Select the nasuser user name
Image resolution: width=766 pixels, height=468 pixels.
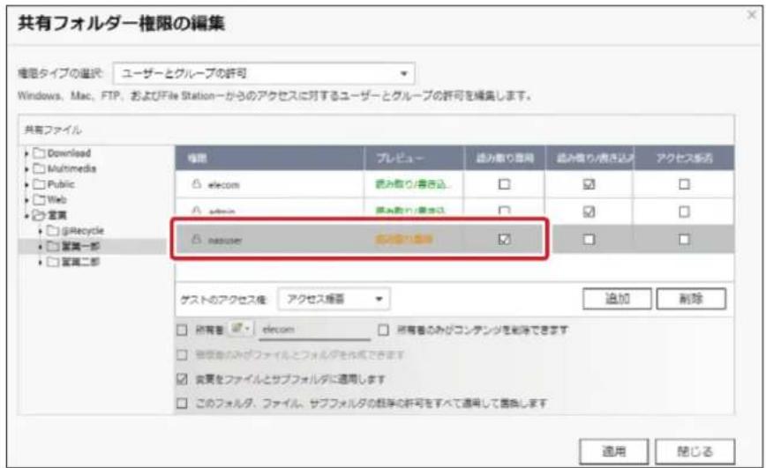point(225,240)
